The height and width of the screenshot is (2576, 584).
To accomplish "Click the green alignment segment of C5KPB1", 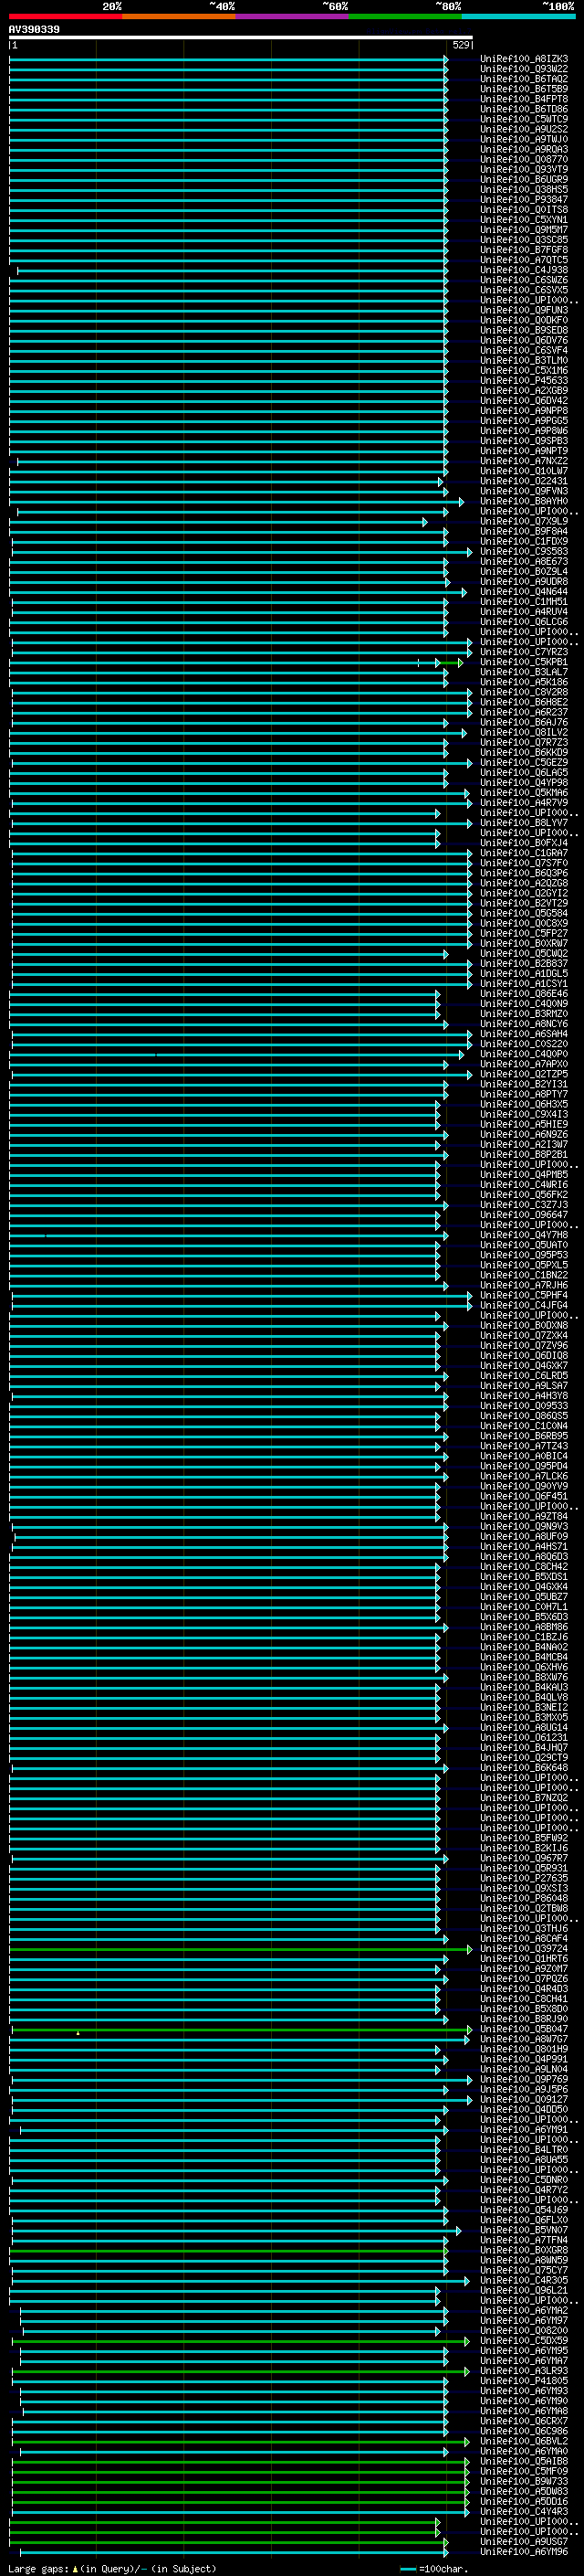I will pyautogui.click(x=450, y=662).
